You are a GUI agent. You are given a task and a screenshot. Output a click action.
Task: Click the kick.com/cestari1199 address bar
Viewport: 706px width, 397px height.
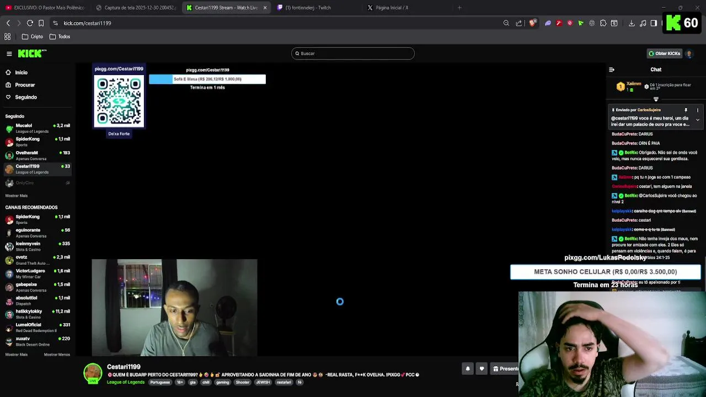point(87,23)
